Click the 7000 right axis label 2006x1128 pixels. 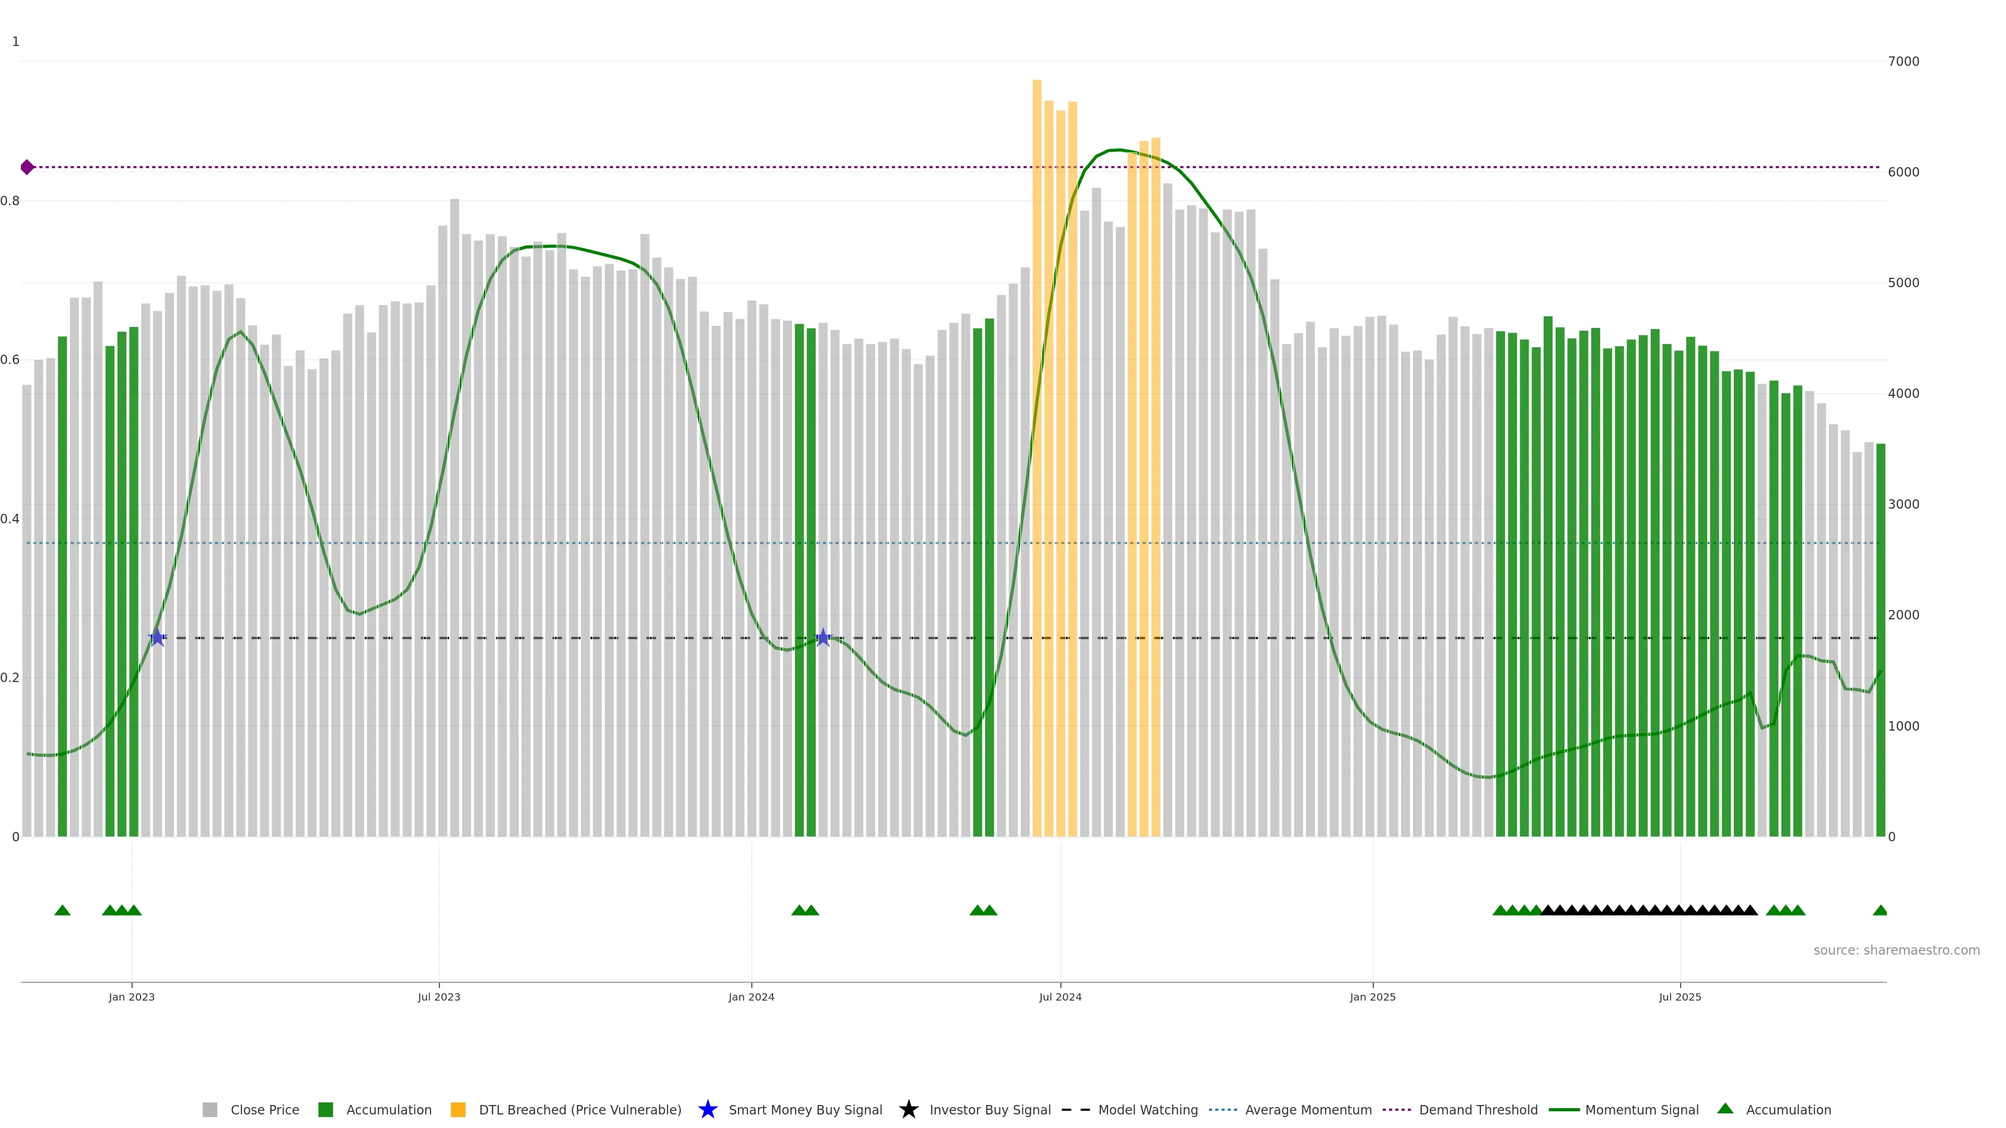point(1903,62)
